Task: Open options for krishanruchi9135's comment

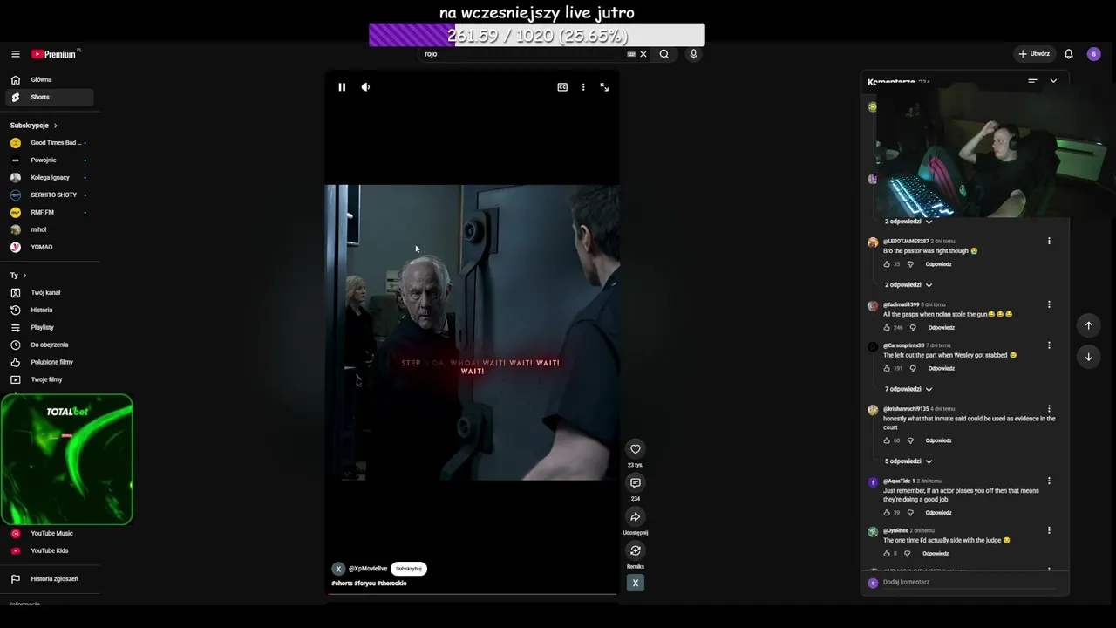Action: (1049, 409)
